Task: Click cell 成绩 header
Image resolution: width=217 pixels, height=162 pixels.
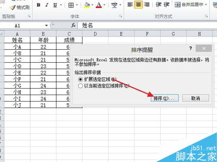Action: 69,40
